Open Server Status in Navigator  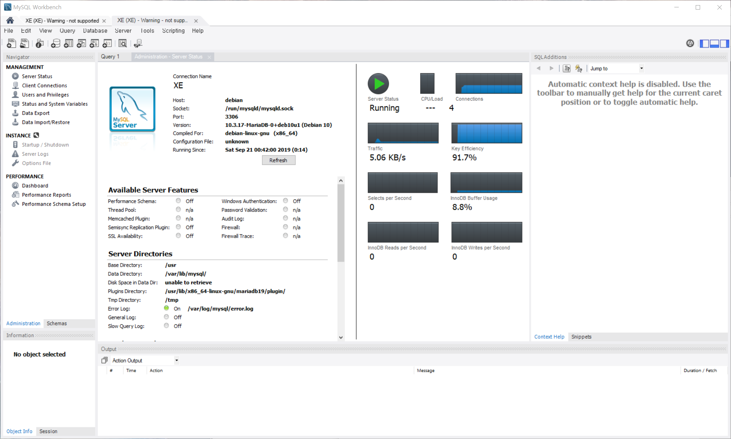click(37, 76)
